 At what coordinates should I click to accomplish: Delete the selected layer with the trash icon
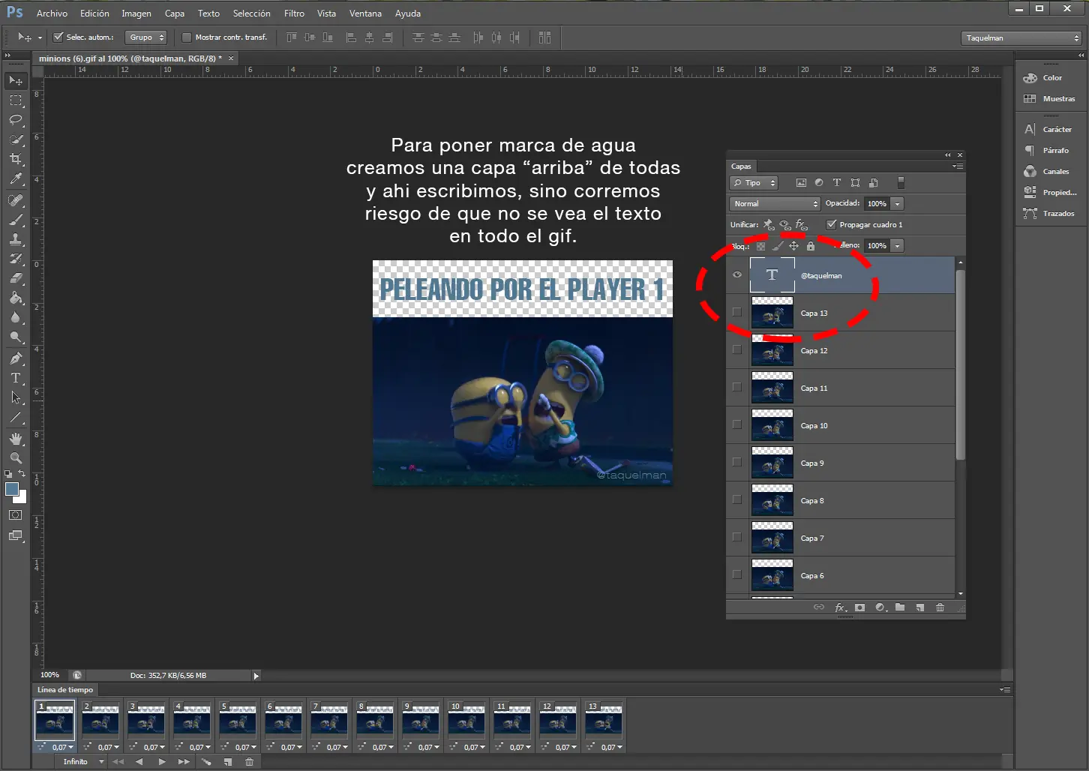tap(940, 607)
